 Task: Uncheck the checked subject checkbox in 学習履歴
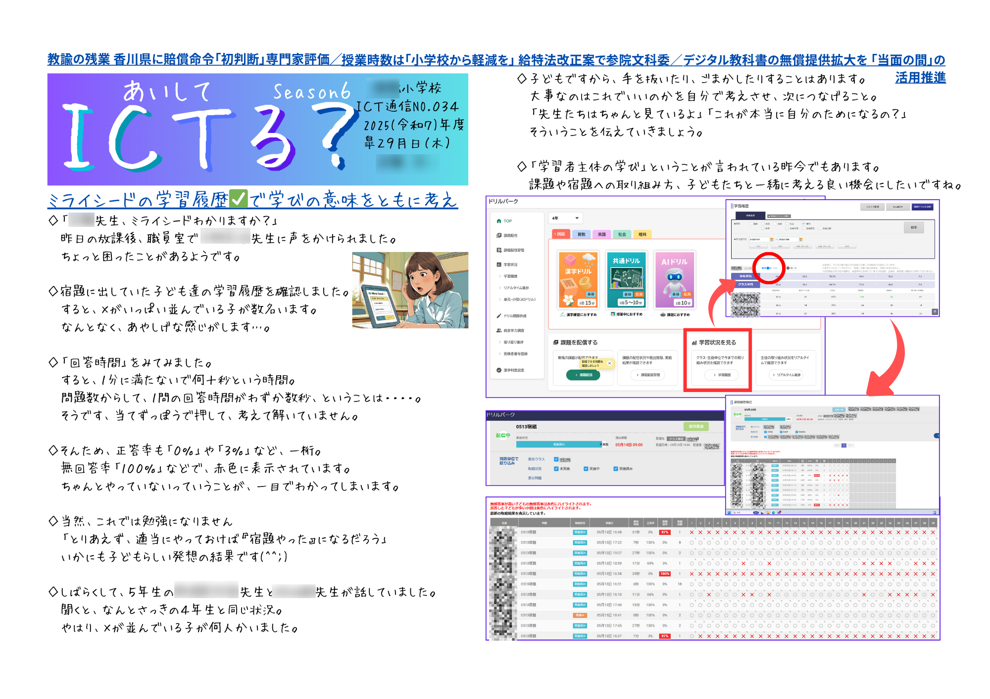coord(803,223)
